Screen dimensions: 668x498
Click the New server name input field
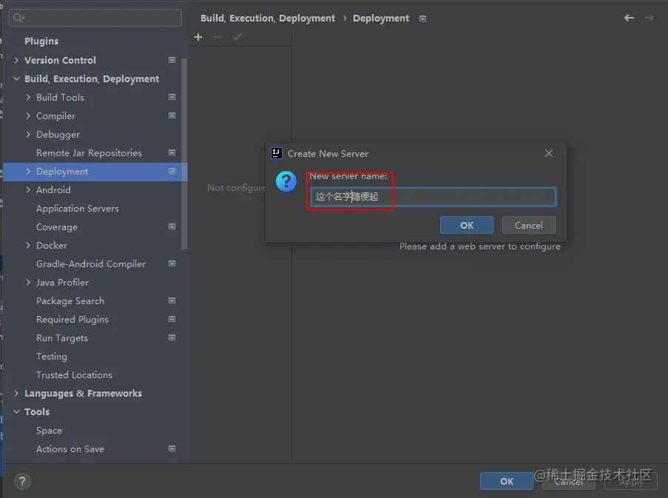tap(433, 197)
